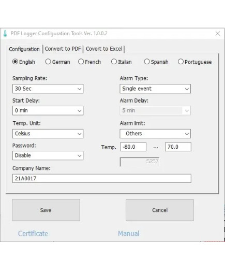Open the Convert to PDF tab

click(x=63, y=49)
